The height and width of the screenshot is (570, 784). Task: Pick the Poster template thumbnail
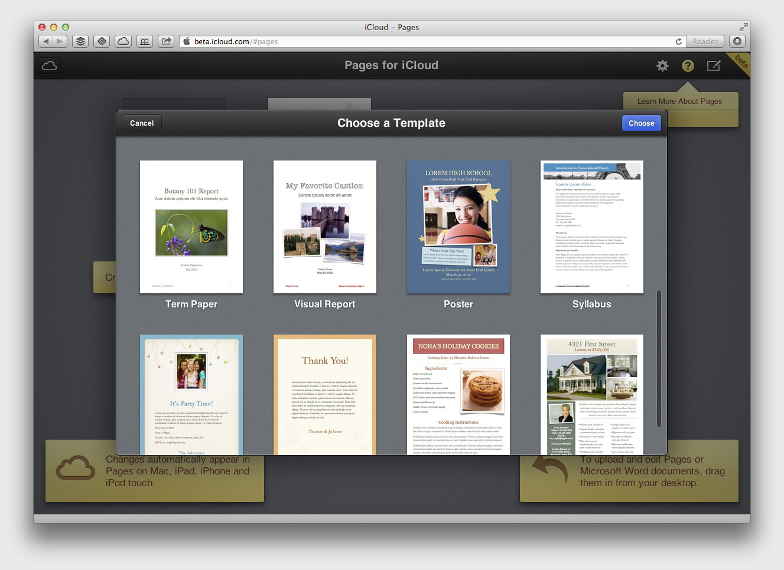click(x=458, y=227)
